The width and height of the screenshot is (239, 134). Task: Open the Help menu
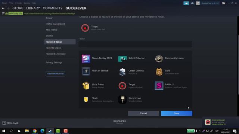pyautogui.click(x=34, y=3)
